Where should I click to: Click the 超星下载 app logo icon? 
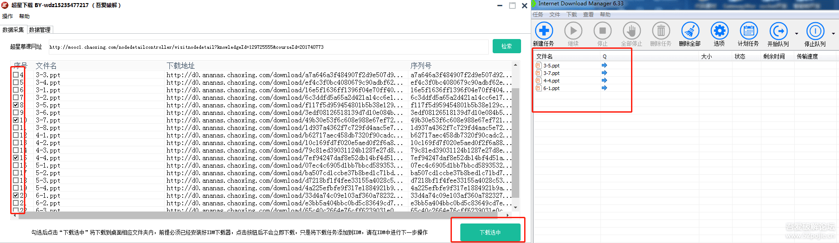tap(5, 5)
